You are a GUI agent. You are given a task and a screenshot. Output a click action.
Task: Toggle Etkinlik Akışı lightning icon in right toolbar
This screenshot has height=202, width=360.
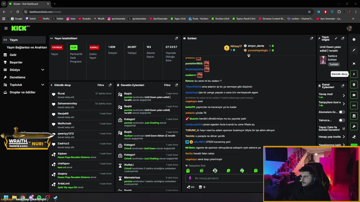pyautogui.click(x=354, y=74)
